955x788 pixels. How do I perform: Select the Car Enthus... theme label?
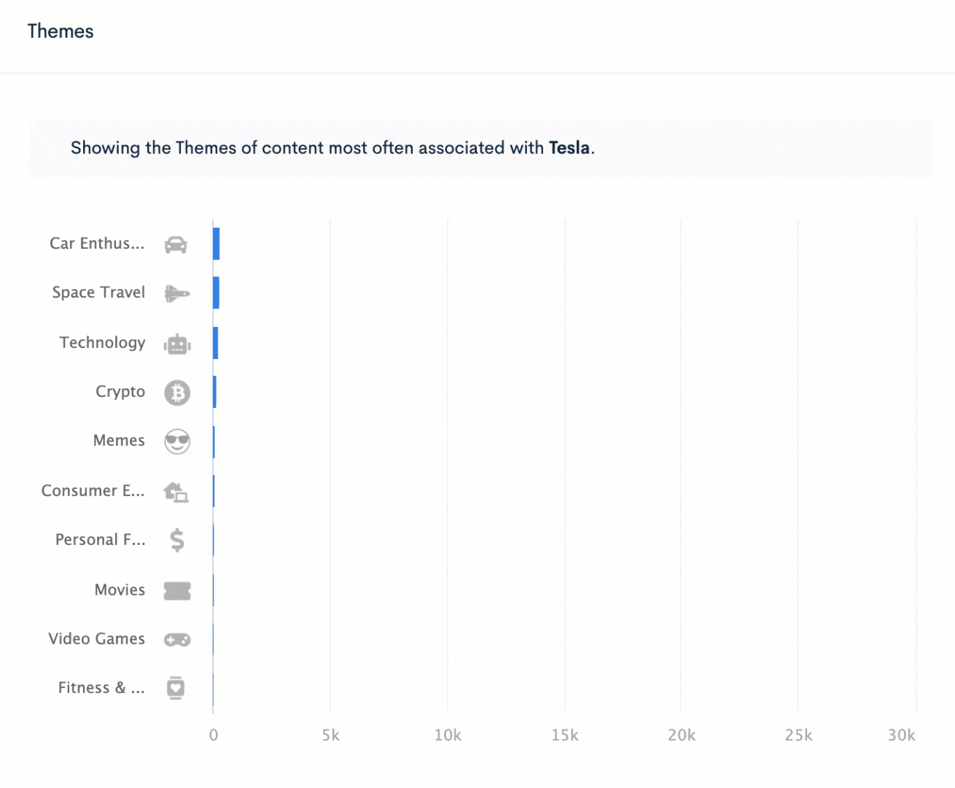[x=97, y=244]
